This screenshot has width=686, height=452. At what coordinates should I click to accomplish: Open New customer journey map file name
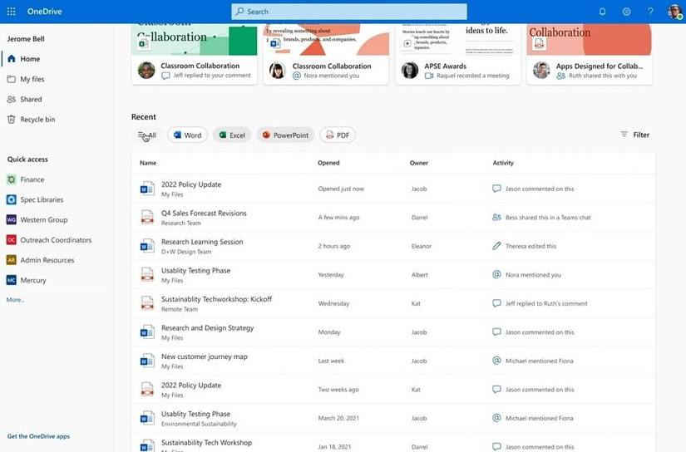[205, 356]
